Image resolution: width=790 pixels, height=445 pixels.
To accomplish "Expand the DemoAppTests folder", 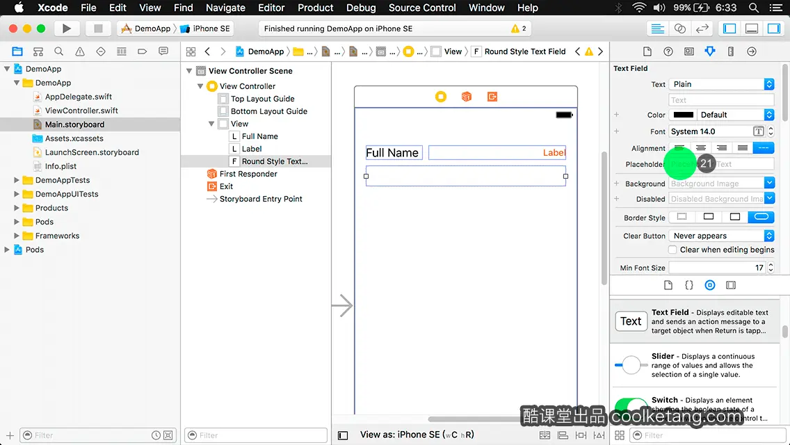I will click(17, 180).
